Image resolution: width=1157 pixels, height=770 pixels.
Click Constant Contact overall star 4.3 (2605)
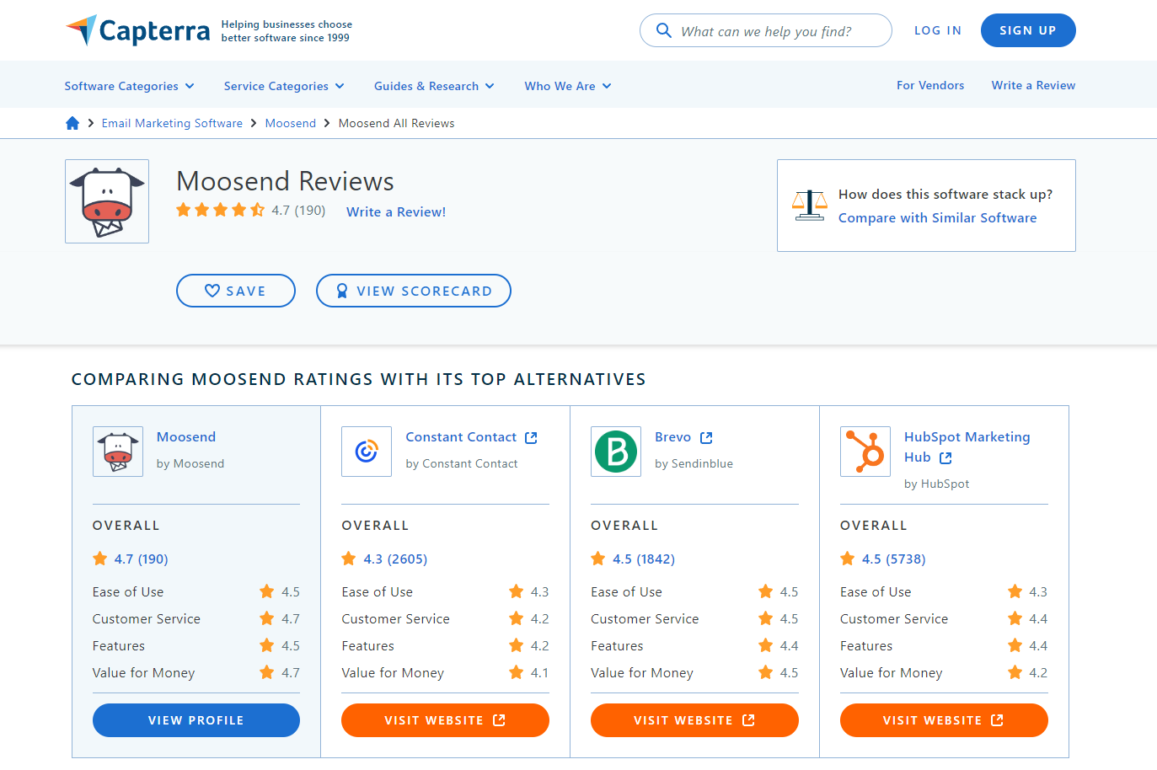tap(384, 559)
